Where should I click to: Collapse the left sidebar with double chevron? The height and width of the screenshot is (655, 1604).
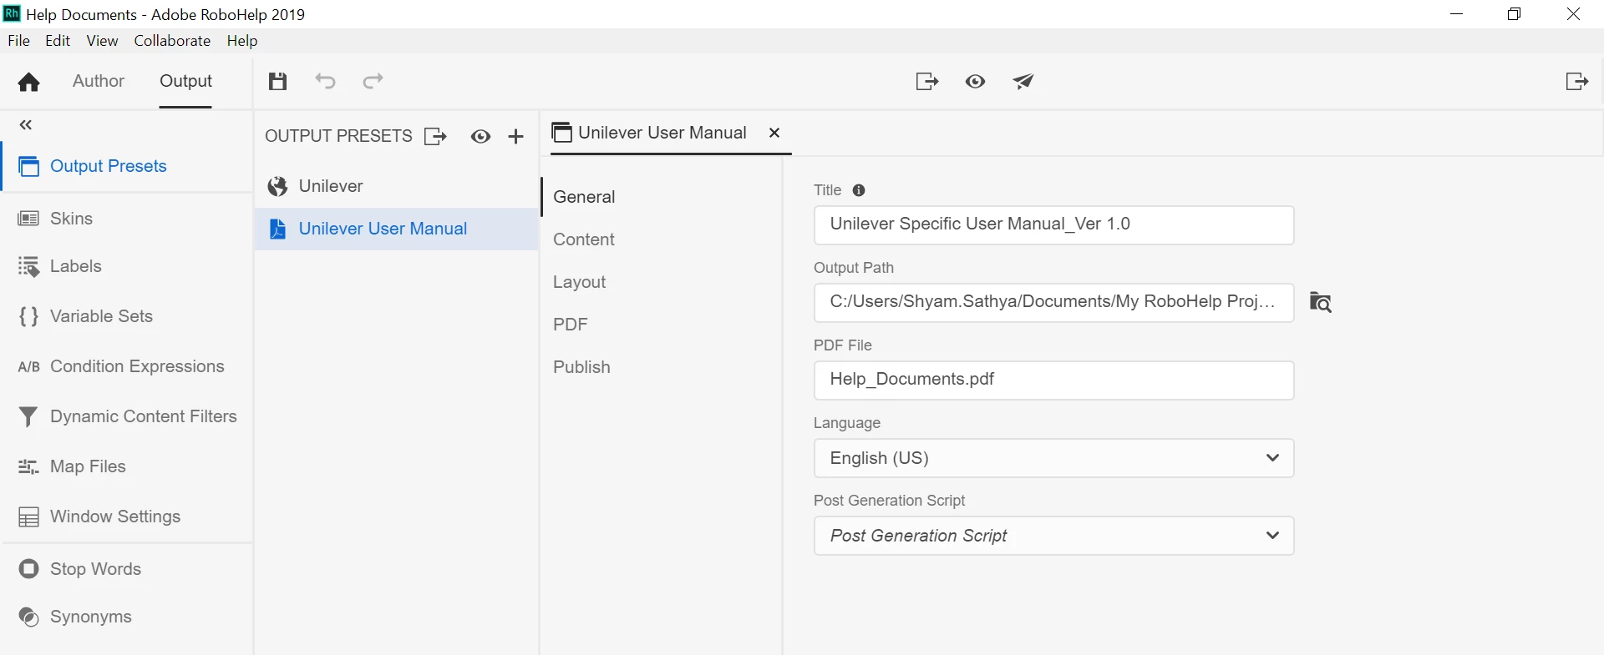pyautogui.click(x=26, y=125)
